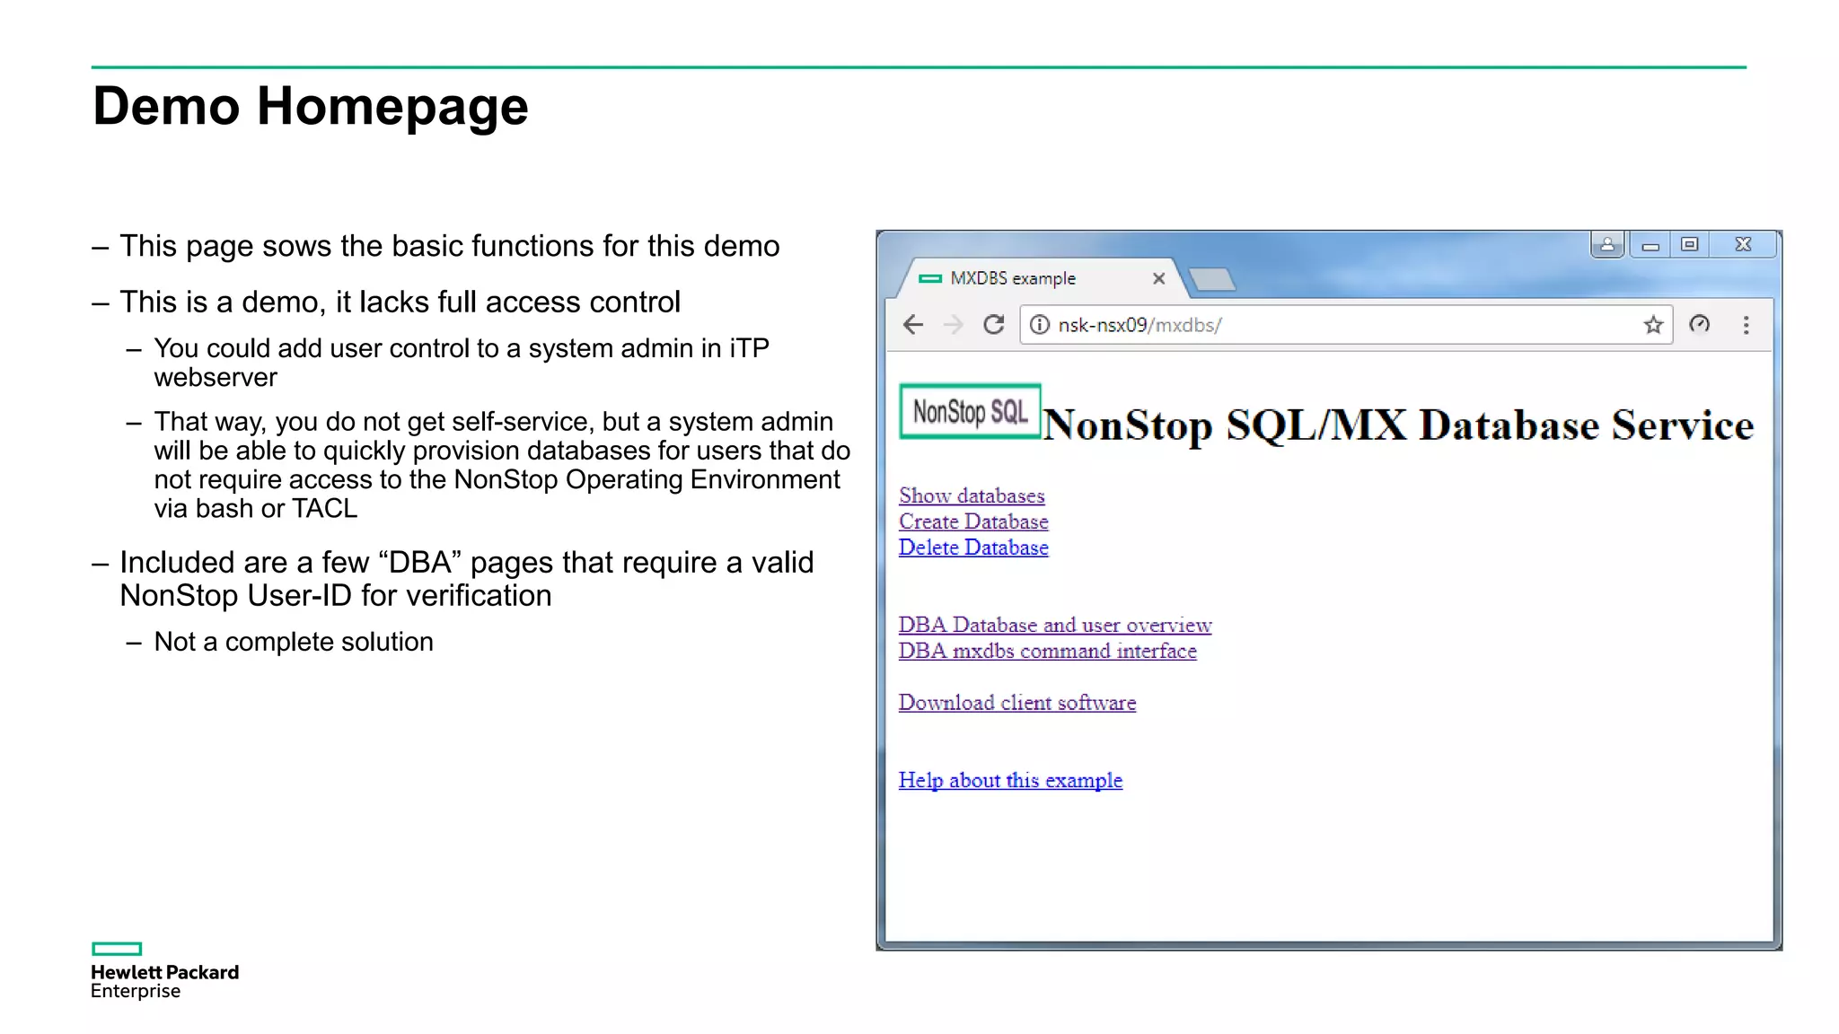The width and height of the screenshot is (1839, 1034).
Task: Bookmark the page with the star icon
Action: [1653, 324]
